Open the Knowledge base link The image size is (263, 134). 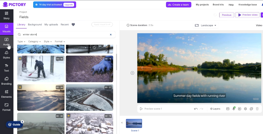(248, 5)
